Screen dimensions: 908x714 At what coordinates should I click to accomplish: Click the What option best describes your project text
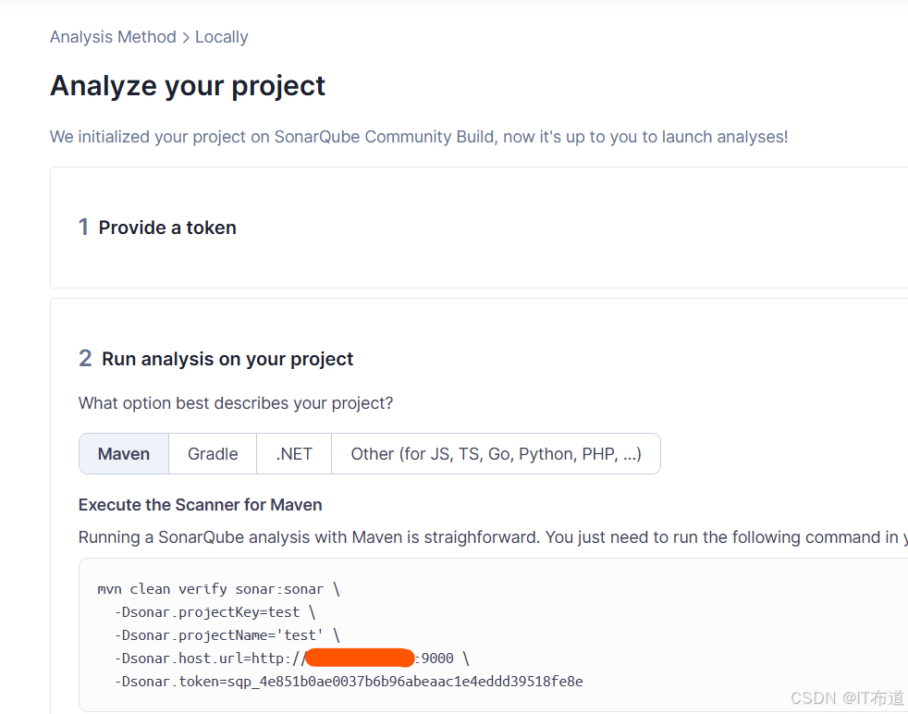(236, 403)
